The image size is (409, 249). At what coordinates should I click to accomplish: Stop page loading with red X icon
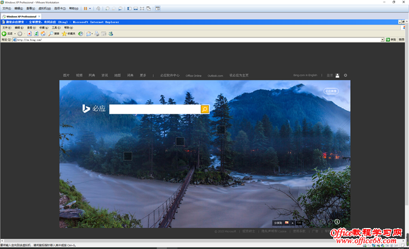(x=29, y=33)
